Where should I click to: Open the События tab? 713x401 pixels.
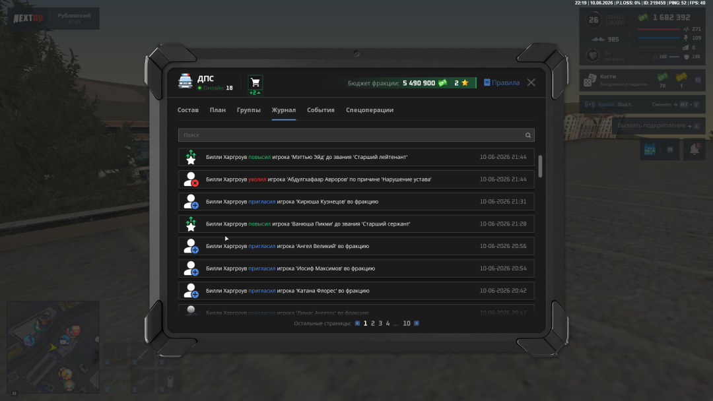coord(321,110)
